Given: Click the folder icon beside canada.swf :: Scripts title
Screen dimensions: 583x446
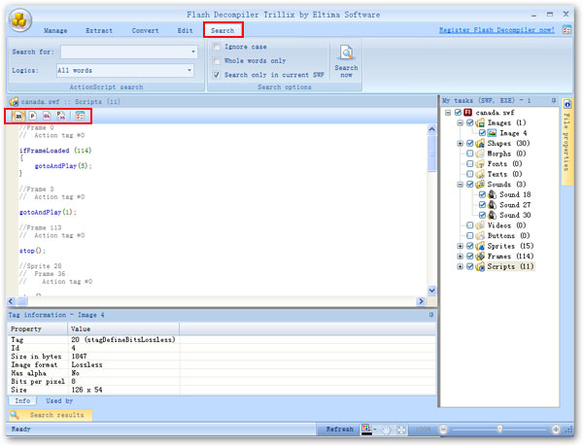Looking at the screenshot, I should (14, 101).
